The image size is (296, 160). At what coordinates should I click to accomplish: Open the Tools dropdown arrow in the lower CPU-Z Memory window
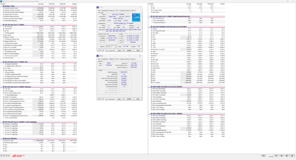pyautogui.click(x=123, y=99)
